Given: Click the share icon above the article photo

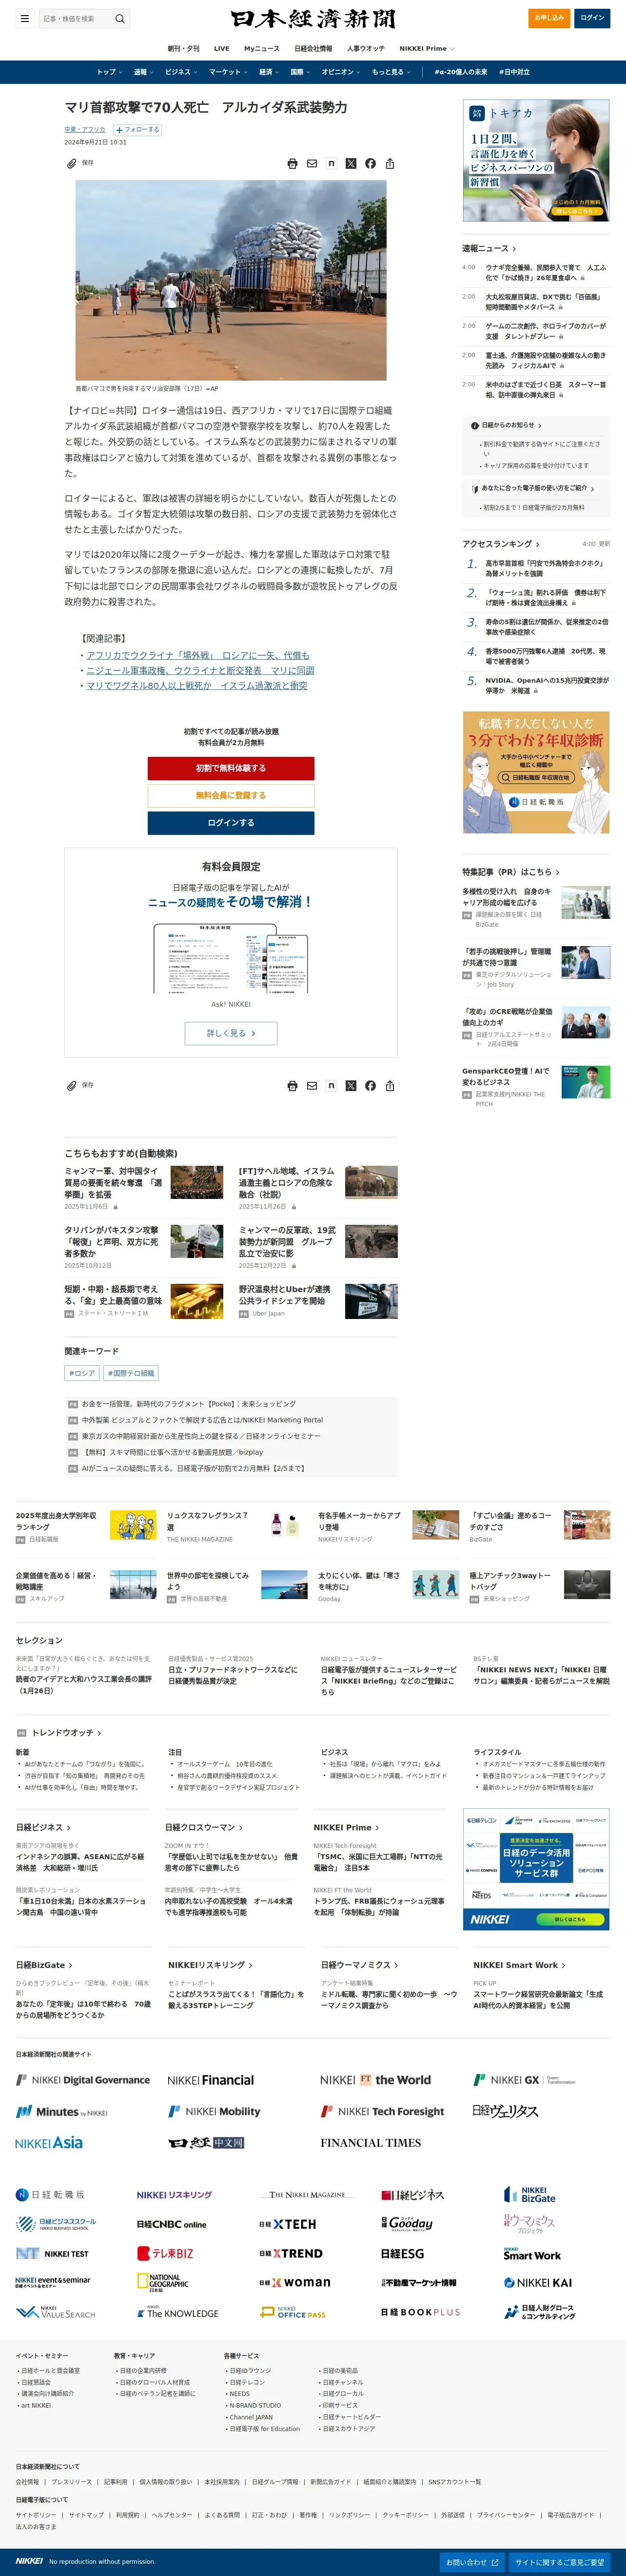Looking at the screenshot, I should pos(391,163).
